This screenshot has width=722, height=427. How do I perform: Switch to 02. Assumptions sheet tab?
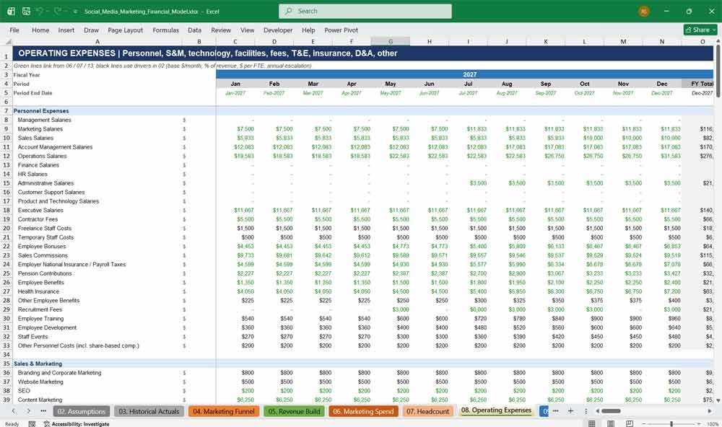click(82, 411)
